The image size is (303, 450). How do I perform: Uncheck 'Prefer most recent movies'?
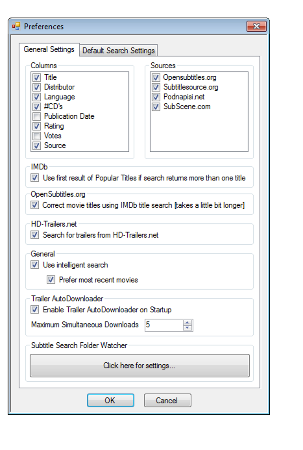pyautogui.click(x=50, y=280)
